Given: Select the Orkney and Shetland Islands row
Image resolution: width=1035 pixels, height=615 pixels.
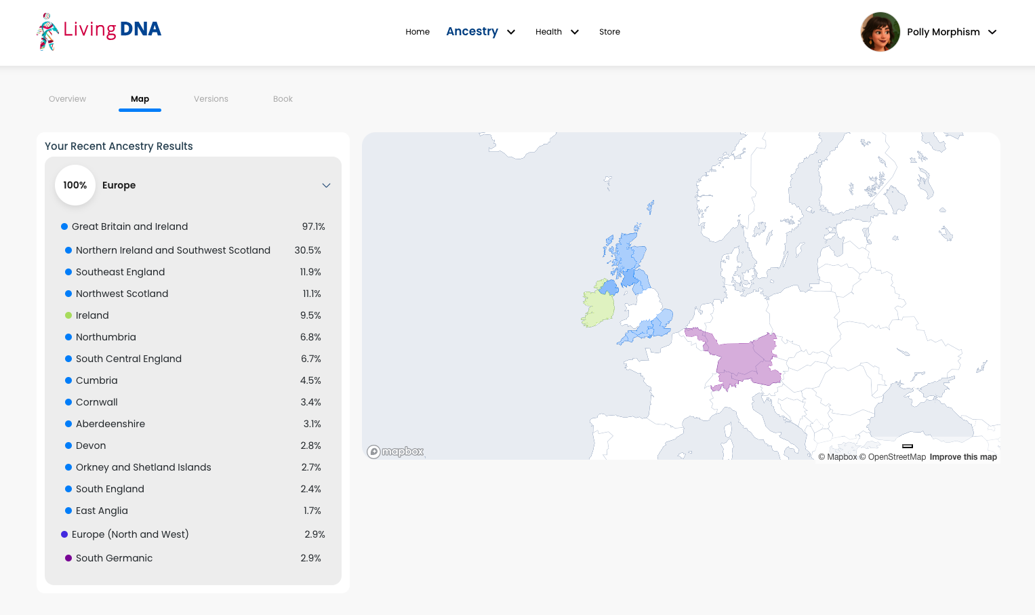Looking at the screenshot, I should click(193, 467).
